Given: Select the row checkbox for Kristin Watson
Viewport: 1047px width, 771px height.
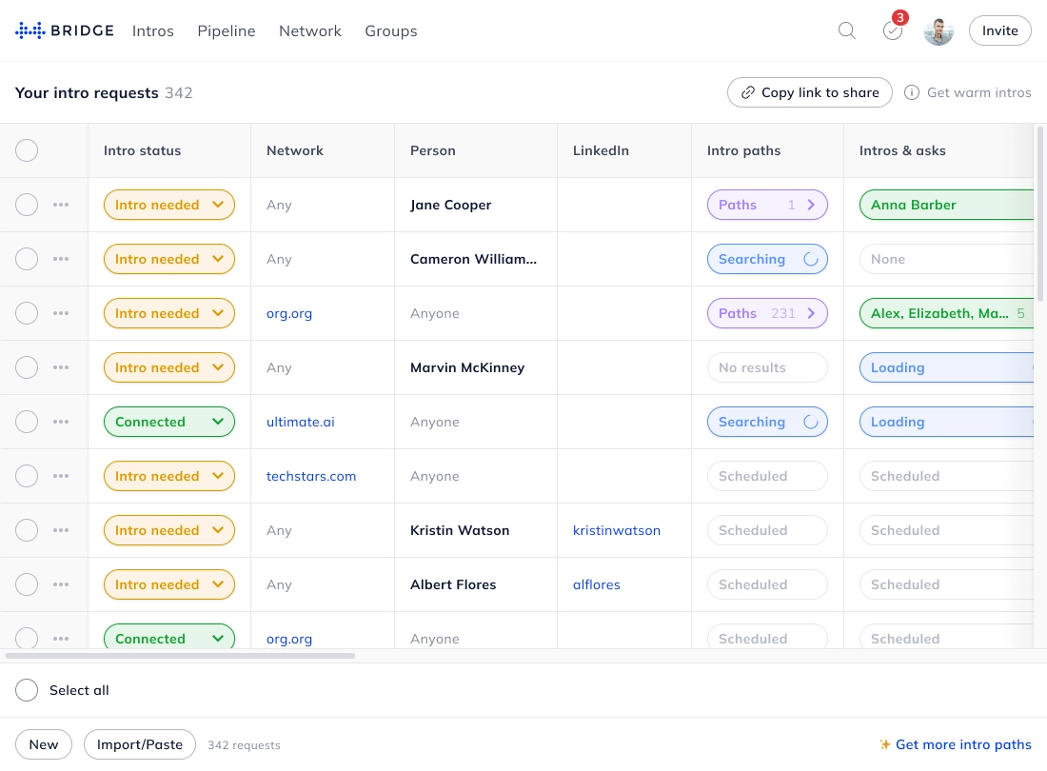Looking at the screenshot, I should [27, 530].
